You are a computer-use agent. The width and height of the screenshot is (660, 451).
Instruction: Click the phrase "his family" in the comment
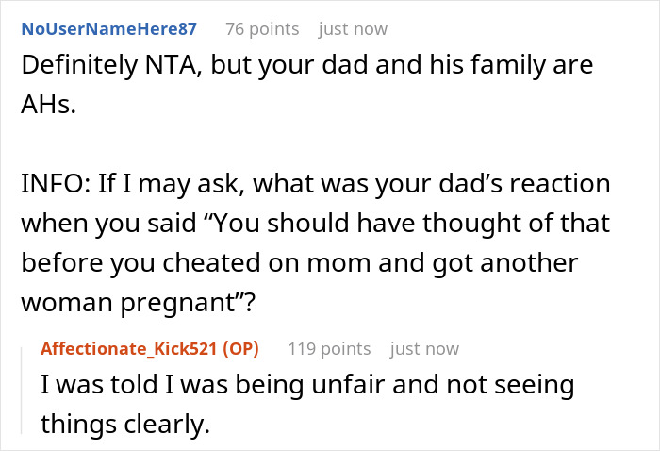(502, 69)
